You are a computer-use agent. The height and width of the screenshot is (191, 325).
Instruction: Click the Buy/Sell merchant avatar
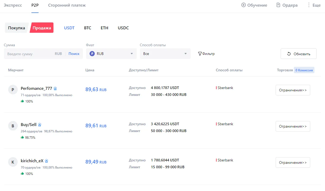pos(13,126)
